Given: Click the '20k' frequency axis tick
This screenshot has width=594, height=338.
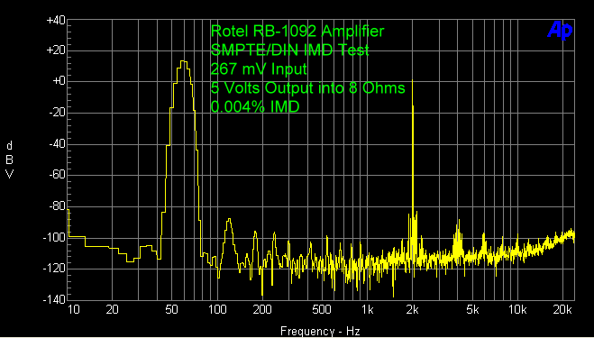Looking at the screenshot, I should coord(562,309).
